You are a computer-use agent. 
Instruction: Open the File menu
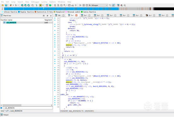(x=2, y=2)
